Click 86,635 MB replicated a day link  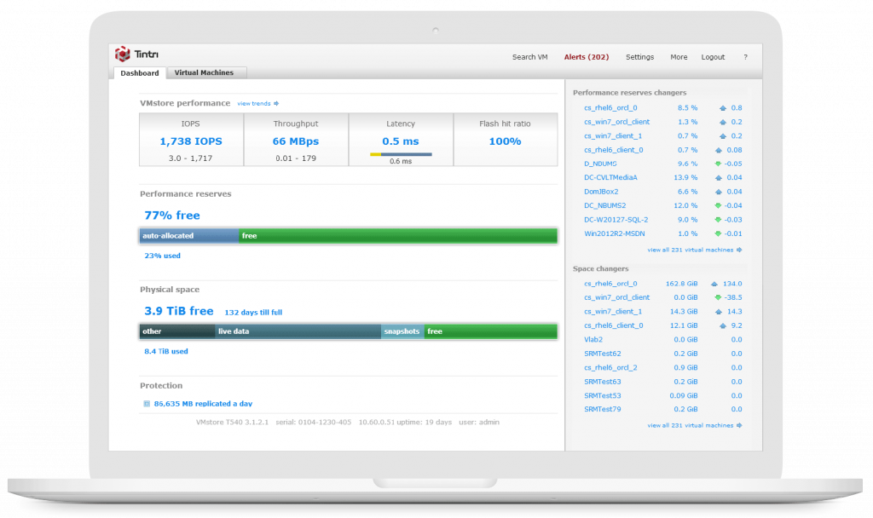tap(203, 404)
